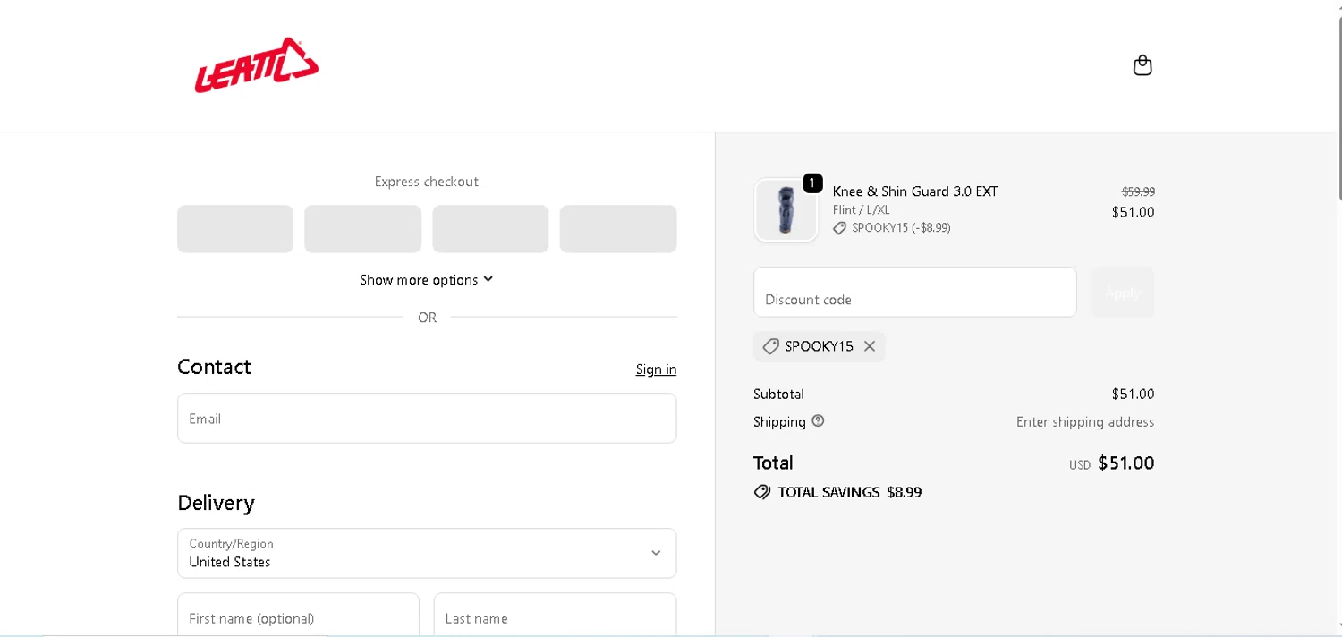1342x637 pixels.
Task: Click the quantity badge on product image
Action: [x=812, y=183]
